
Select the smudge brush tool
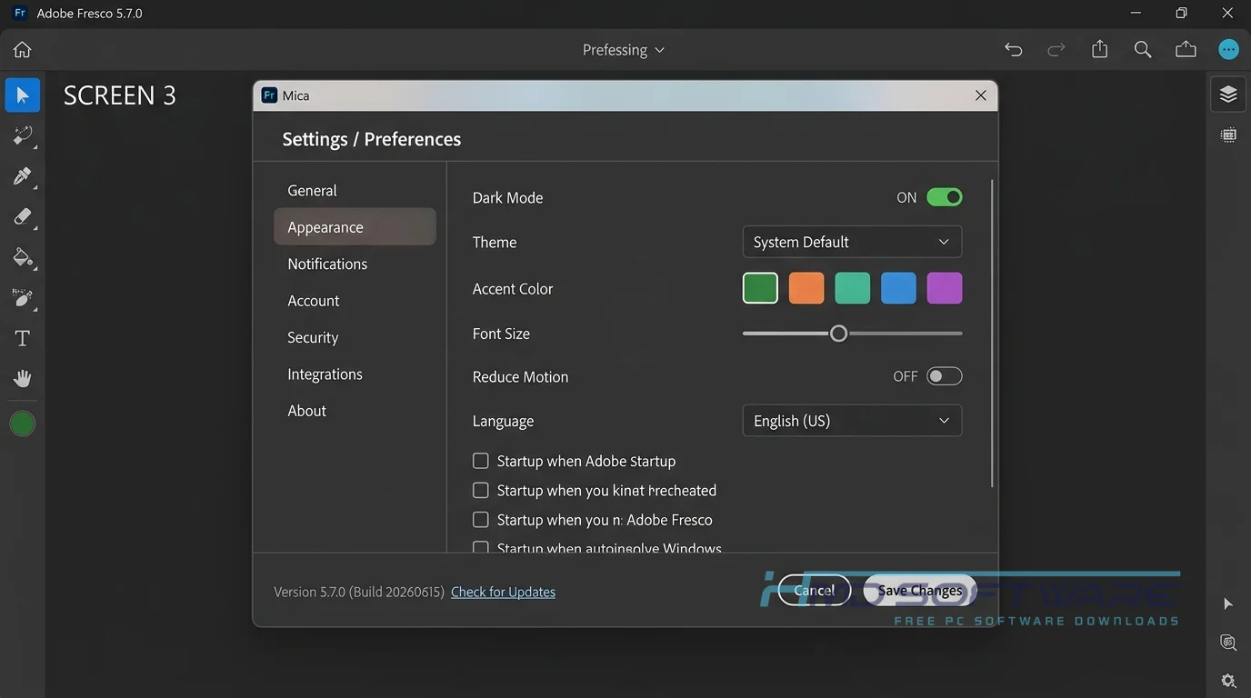coord(23,298)
